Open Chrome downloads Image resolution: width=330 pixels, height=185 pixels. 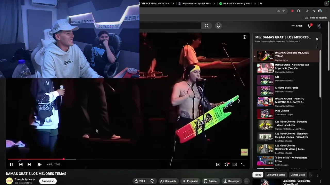coord(308,11)
